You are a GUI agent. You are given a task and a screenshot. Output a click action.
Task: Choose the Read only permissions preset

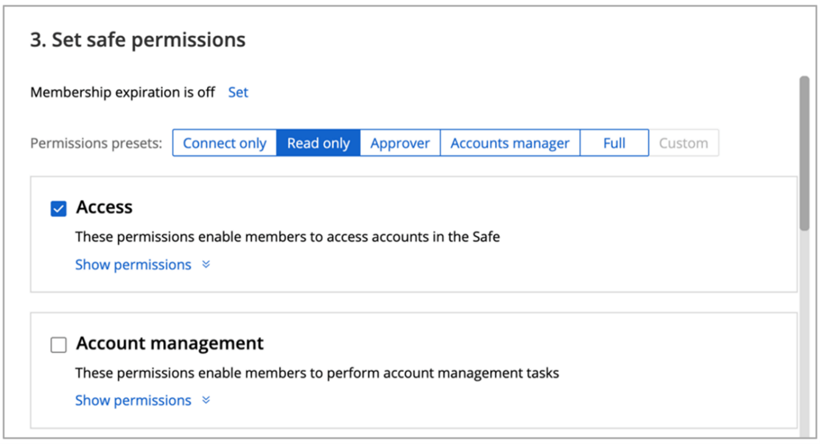pyautogui.click(x=318, y=143)
